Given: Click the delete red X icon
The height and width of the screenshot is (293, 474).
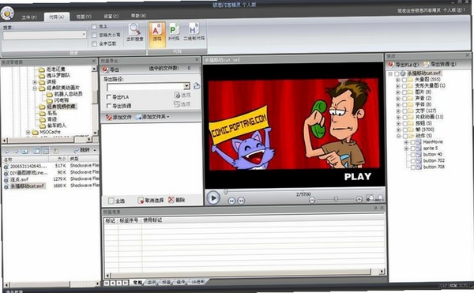Looking at the screenshot, I should pyautogui.click(x=171, y=200).
